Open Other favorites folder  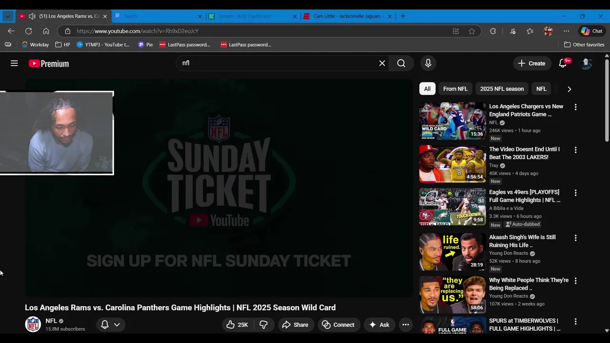(x=584, y=45)
